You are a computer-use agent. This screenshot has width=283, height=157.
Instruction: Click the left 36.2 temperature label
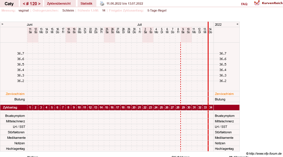20,81
